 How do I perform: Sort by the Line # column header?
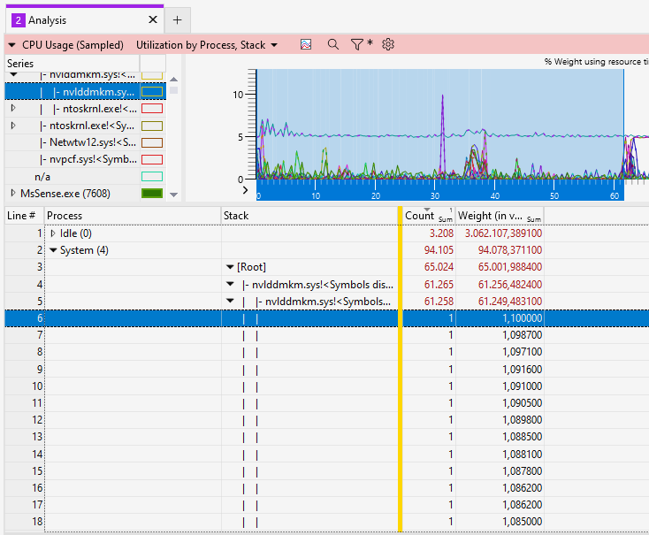[x=25, y=216]
